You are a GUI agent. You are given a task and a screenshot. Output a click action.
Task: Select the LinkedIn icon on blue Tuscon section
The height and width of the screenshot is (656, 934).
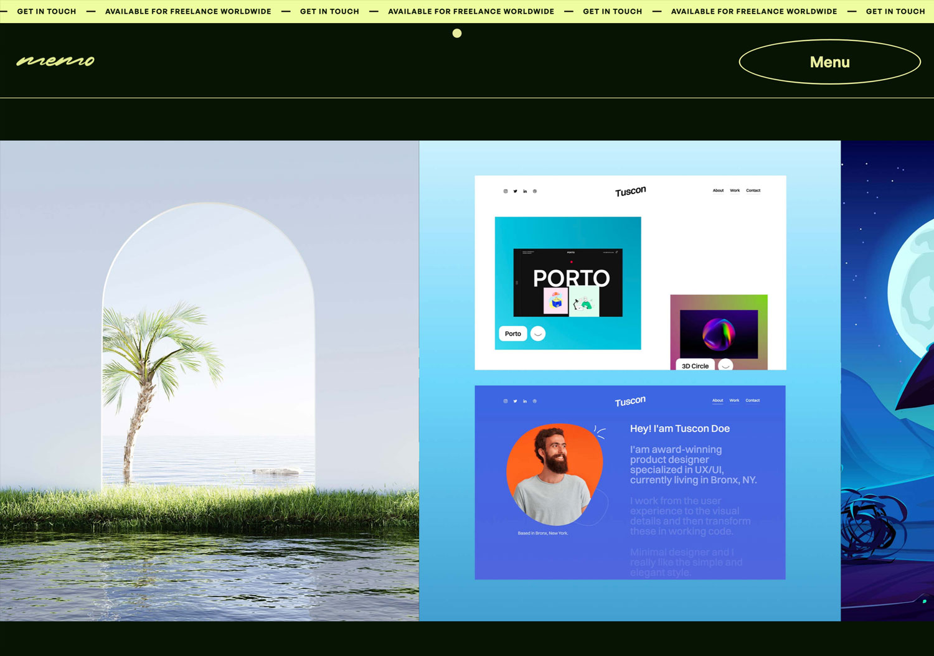coord(525,401)
